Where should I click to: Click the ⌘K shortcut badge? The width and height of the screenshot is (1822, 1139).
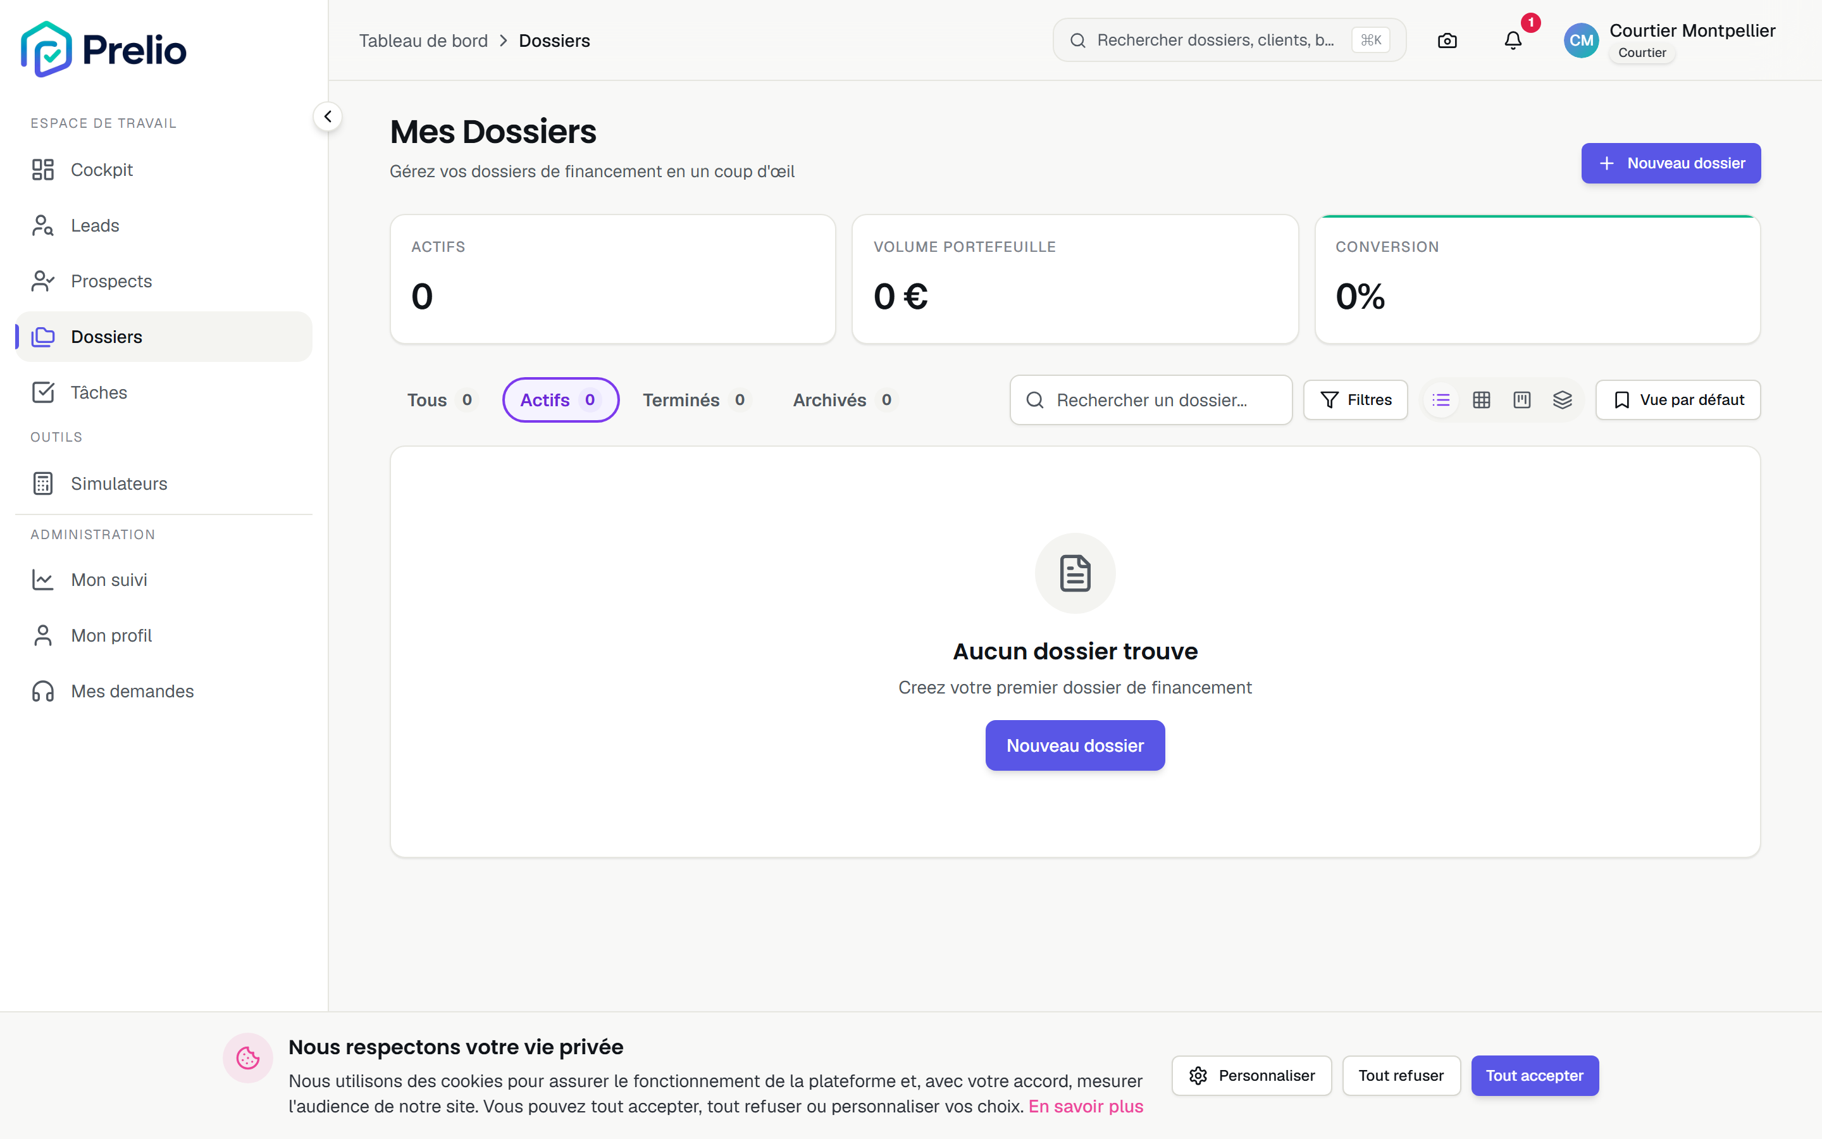click(x=1371, y=40)
